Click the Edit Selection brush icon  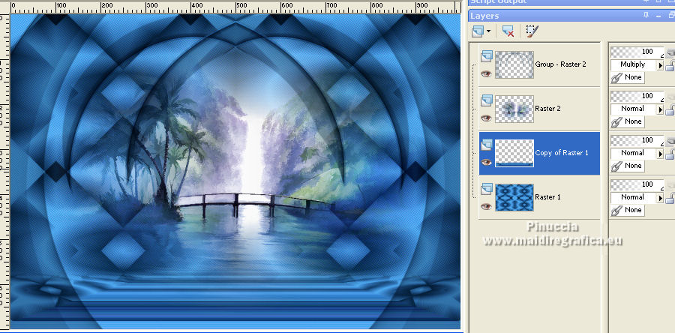coord(532,31)
